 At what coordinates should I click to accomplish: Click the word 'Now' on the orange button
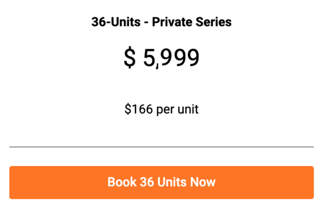[x=202, y=182]
